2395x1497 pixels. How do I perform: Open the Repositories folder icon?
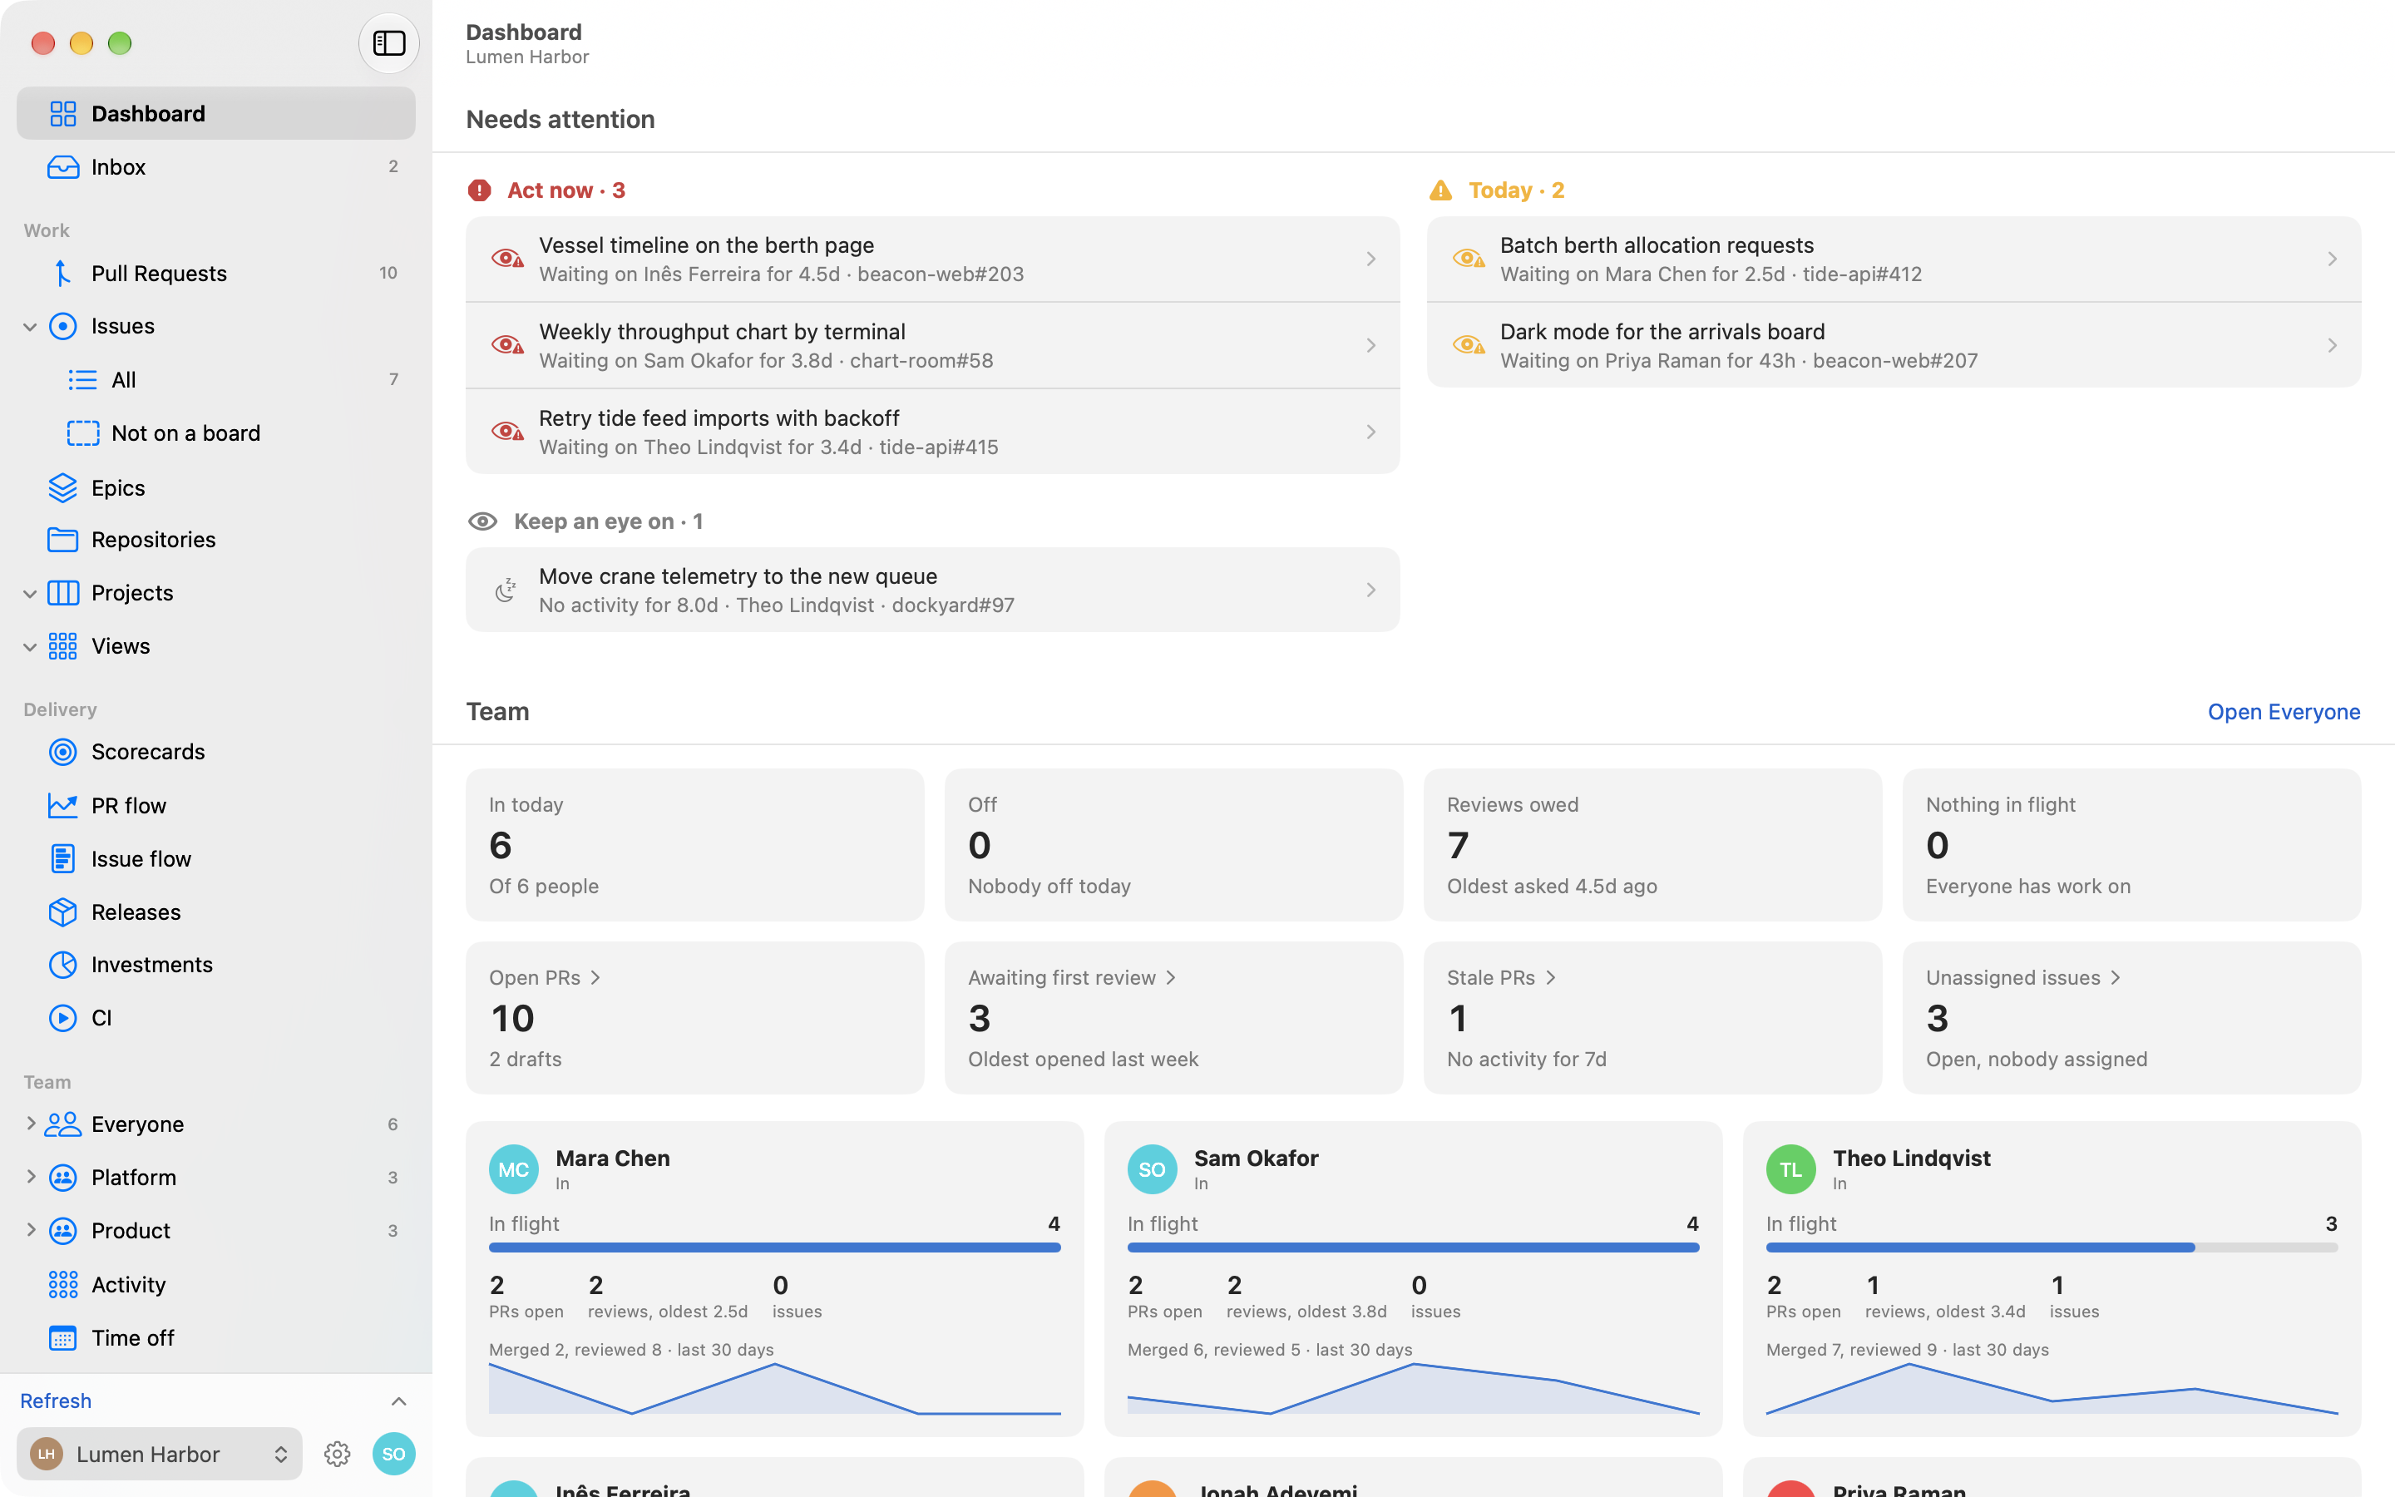pyautogui.click(x=63, y=540)
